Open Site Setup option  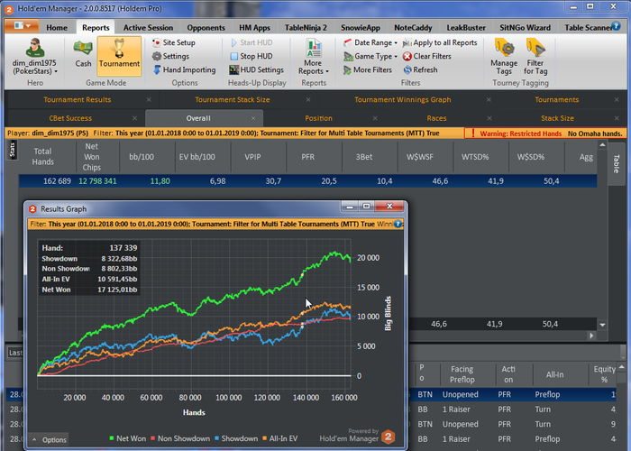(174, 42)
